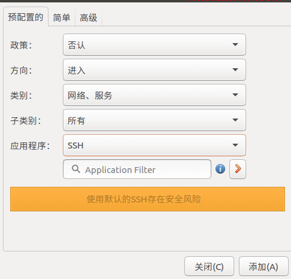Switch to the 简单 tab
The width and height of the screenshot is (291, 279).
62,17
